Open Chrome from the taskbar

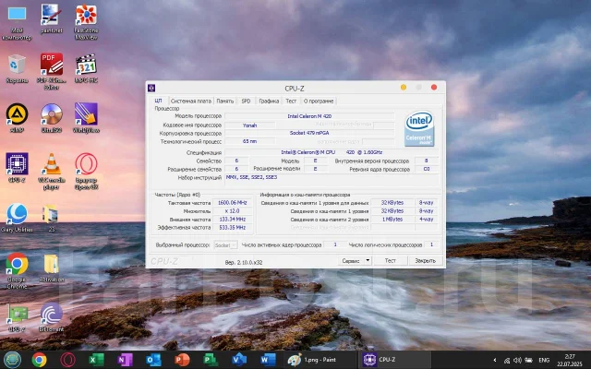(x=39, y=360)
